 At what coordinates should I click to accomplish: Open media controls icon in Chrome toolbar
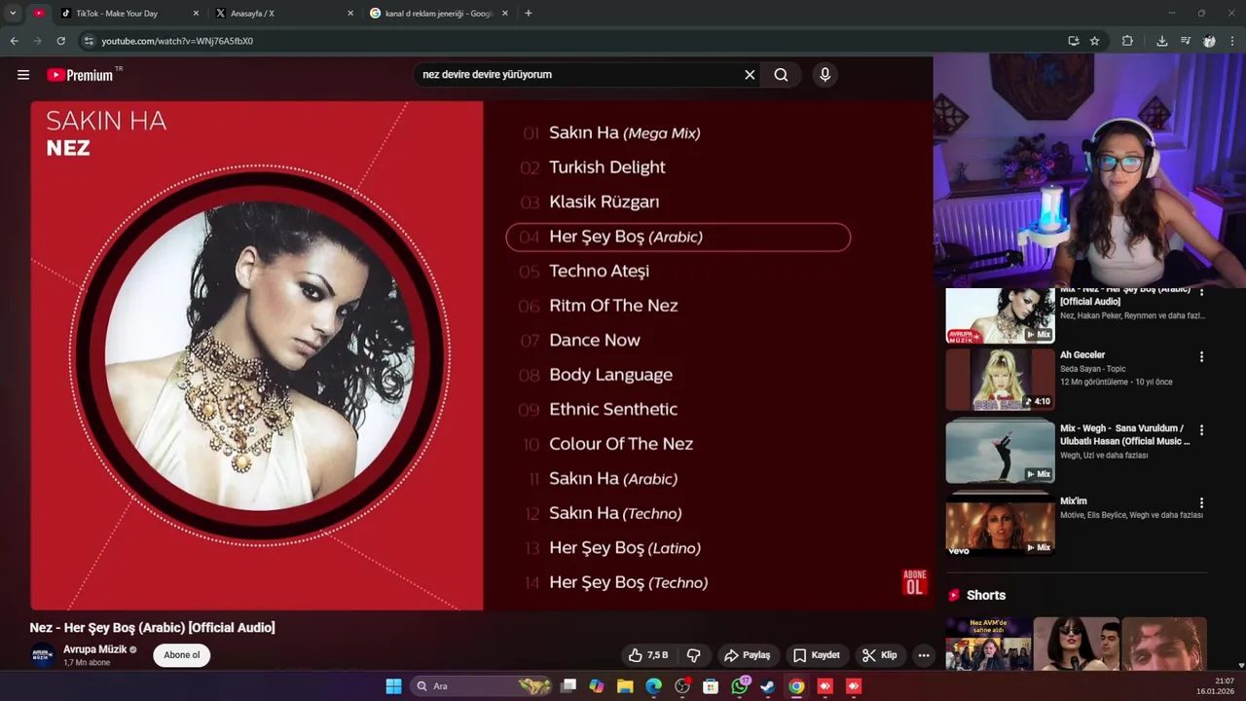(1185, 41)
